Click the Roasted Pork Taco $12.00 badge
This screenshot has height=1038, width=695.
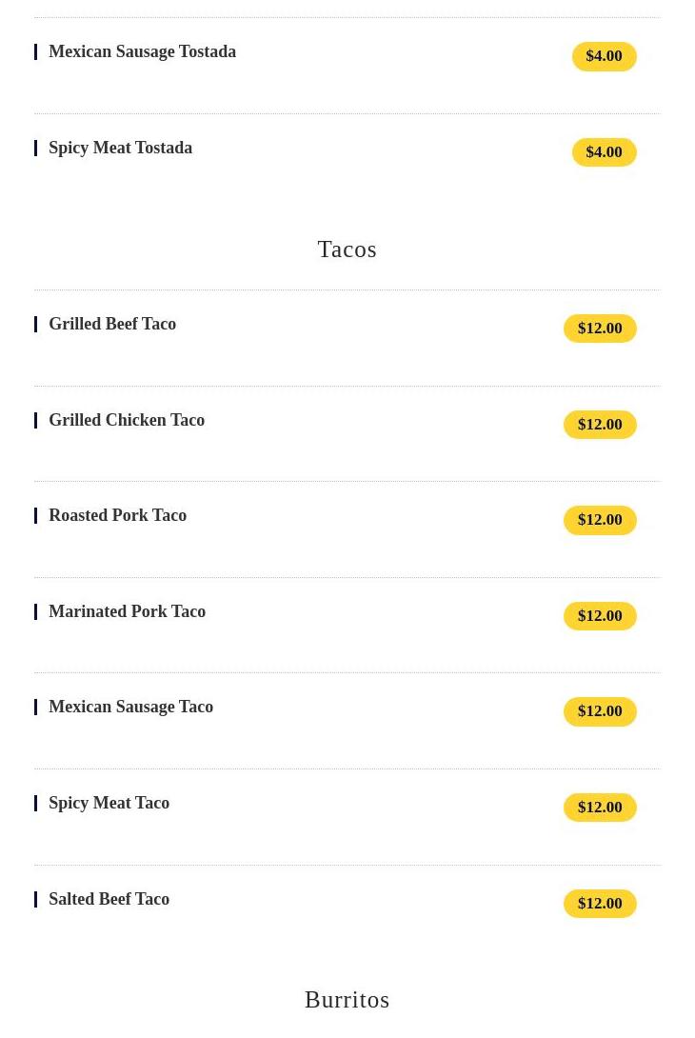pyautogui.click(x=600, y=520)
